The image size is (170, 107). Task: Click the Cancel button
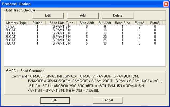(x=107, y=100)
